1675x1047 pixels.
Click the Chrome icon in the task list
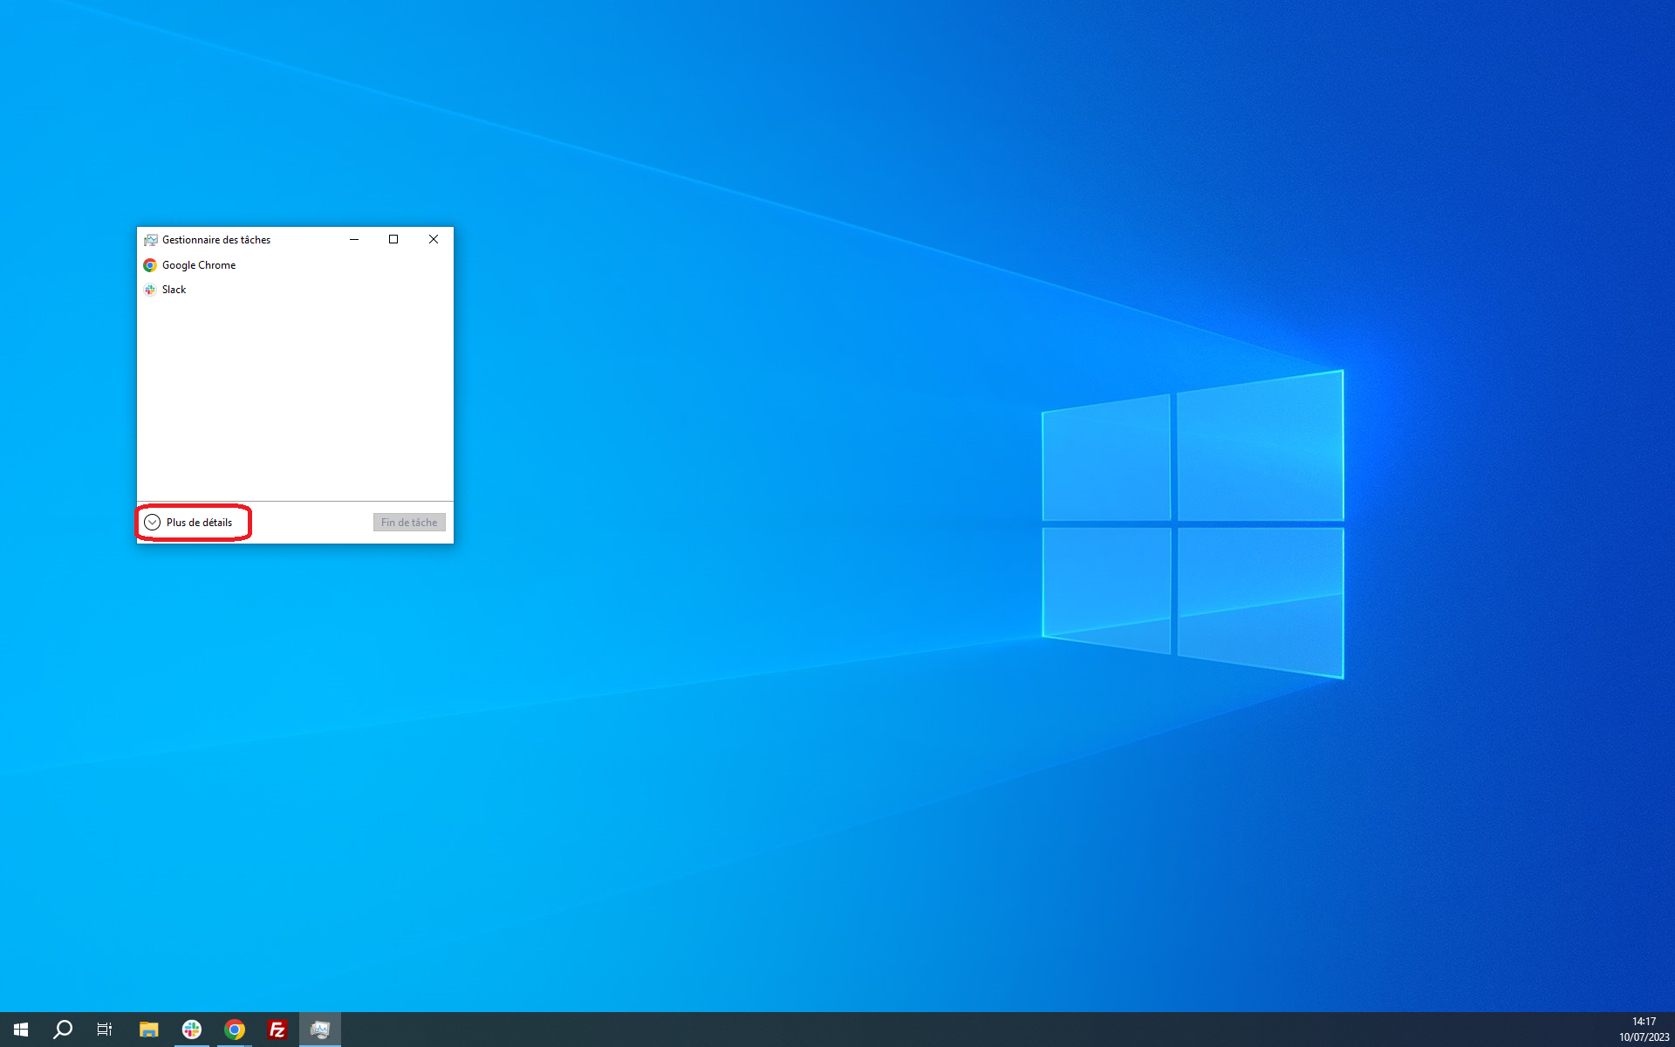tap(150, 265)
